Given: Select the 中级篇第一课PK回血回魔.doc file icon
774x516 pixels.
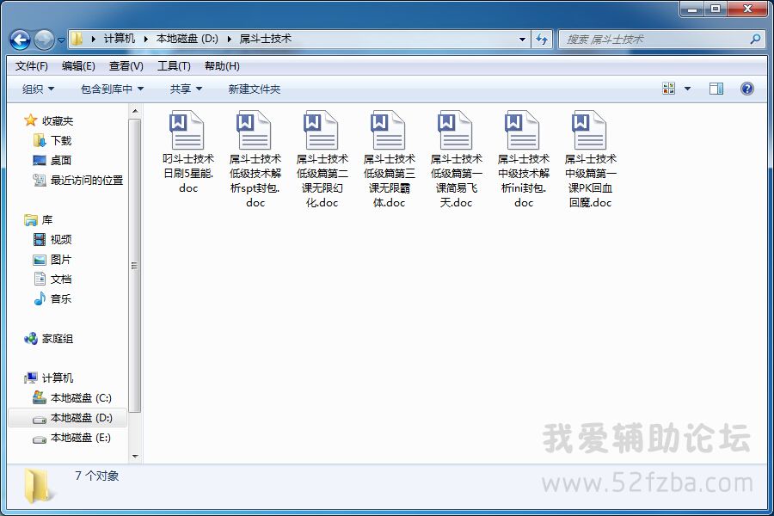Looking at the screenshot, I should click(x=590, y=130).
